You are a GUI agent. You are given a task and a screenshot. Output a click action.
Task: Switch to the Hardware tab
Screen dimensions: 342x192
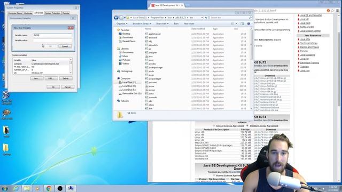[28, 13]
